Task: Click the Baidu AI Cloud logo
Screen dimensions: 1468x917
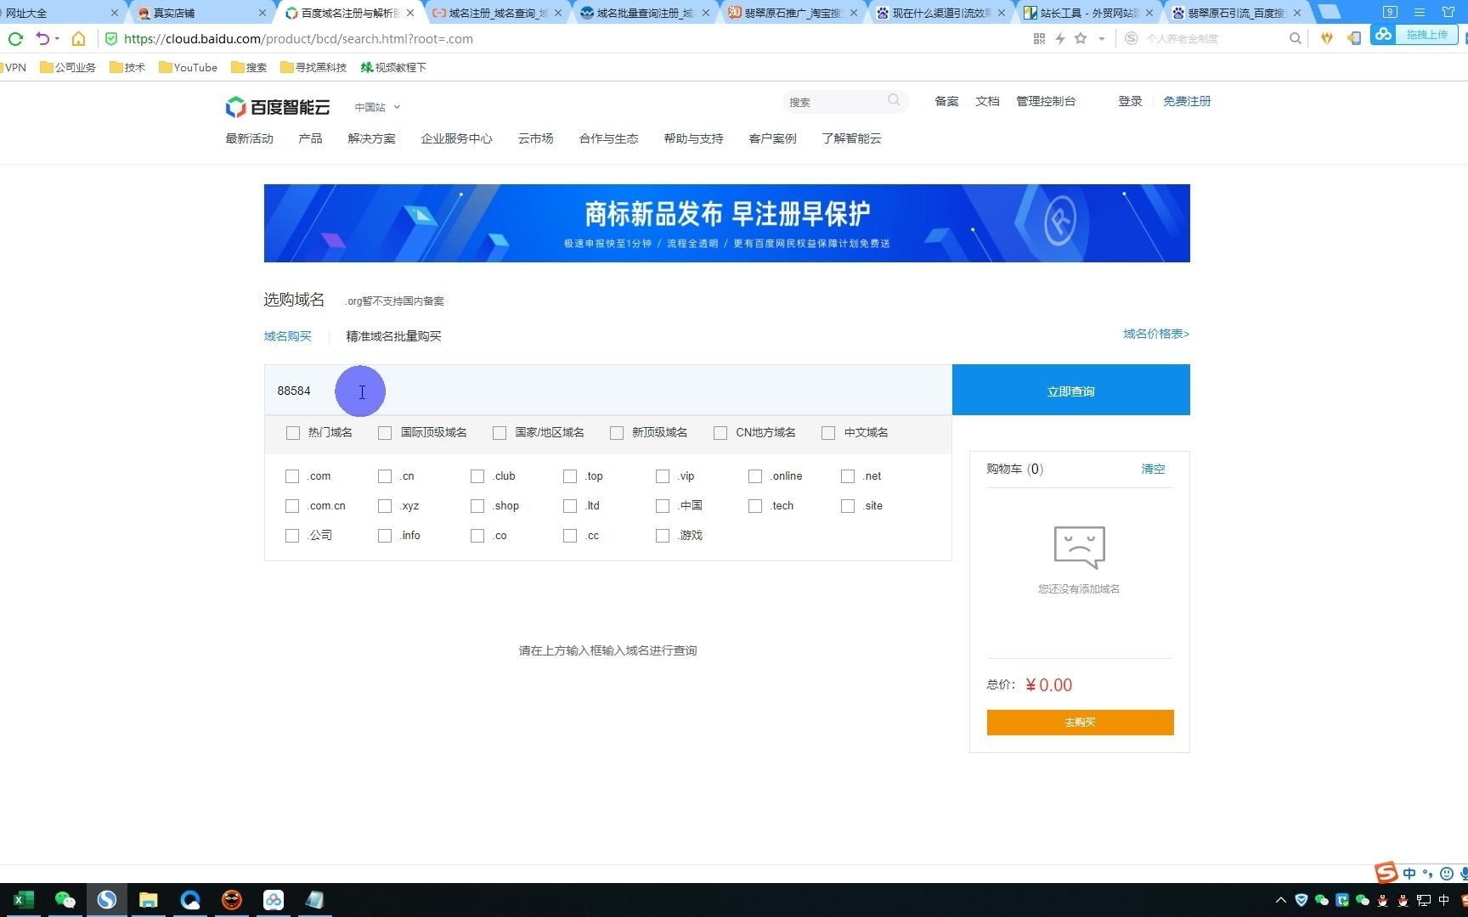Action: pos(277,107)
